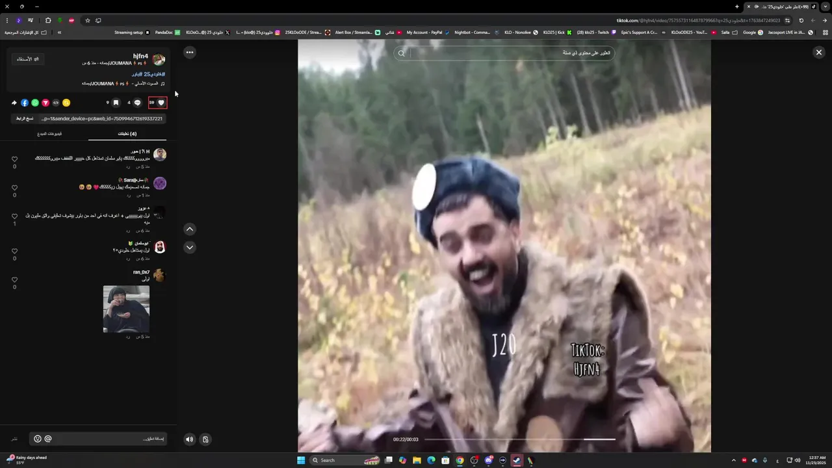Like the Sarajj comment

(14, 188)
